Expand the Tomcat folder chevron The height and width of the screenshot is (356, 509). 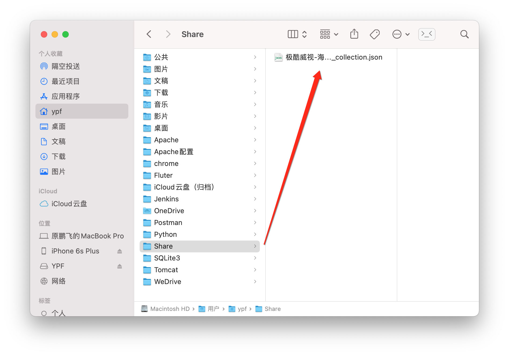pyautogui.click(x=255, y=270)
